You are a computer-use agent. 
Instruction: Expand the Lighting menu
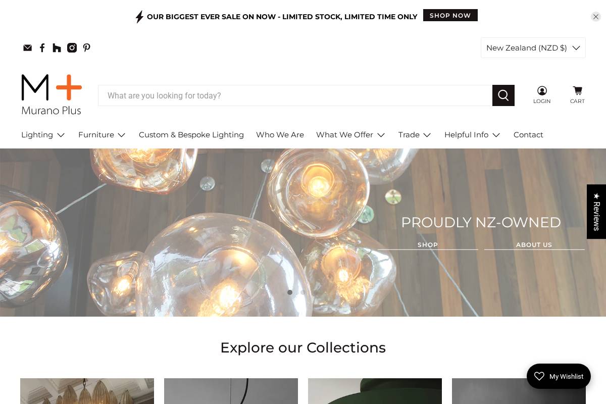pyautogui.click(x=43, y=135)
